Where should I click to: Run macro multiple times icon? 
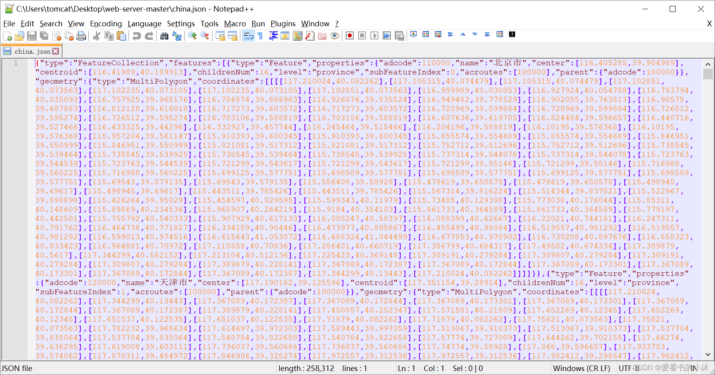(387, 36)
